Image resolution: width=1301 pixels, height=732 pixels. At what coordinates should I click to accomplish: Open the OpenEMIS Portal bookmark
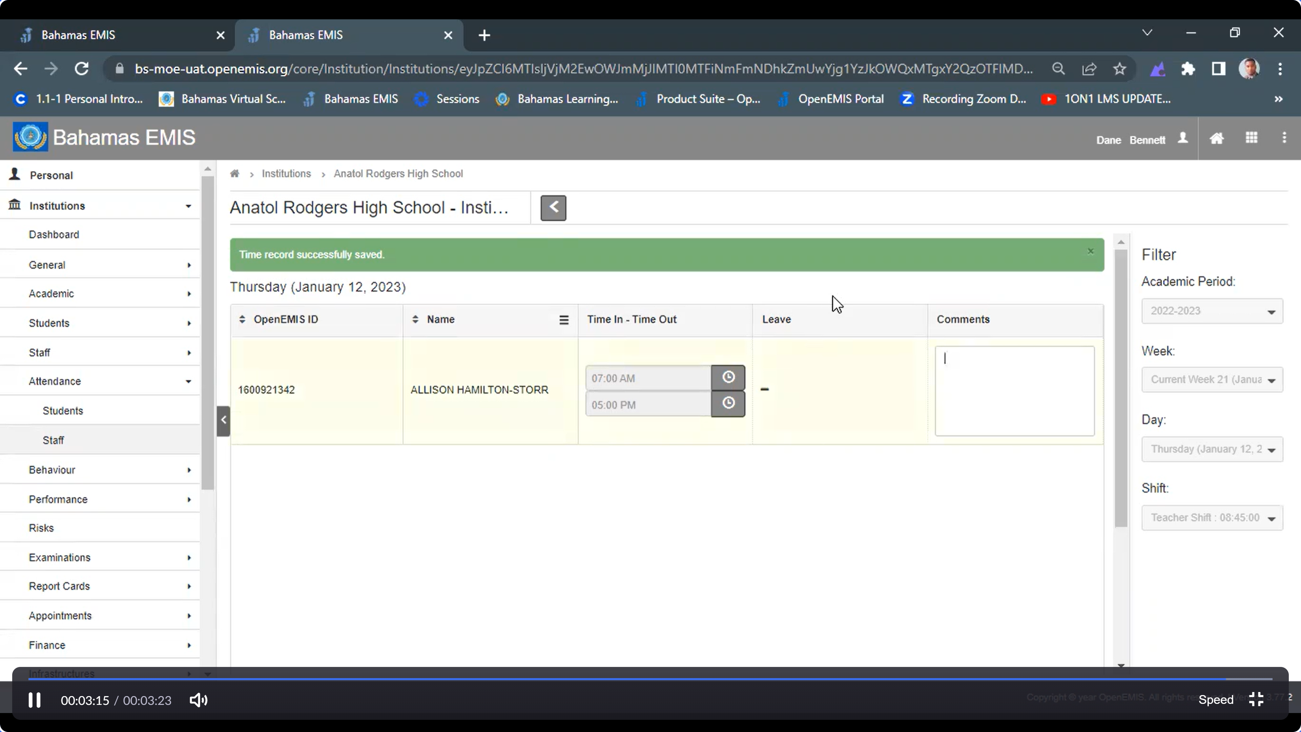tap(831, 99)
